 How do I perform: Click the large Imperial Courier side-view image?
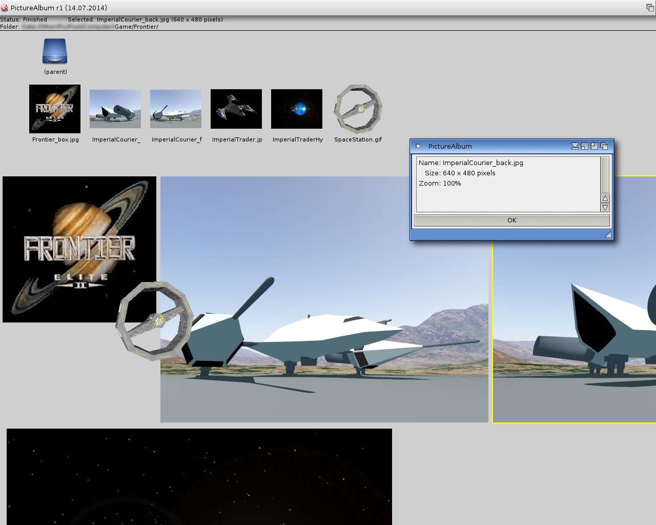click(324, 299)
